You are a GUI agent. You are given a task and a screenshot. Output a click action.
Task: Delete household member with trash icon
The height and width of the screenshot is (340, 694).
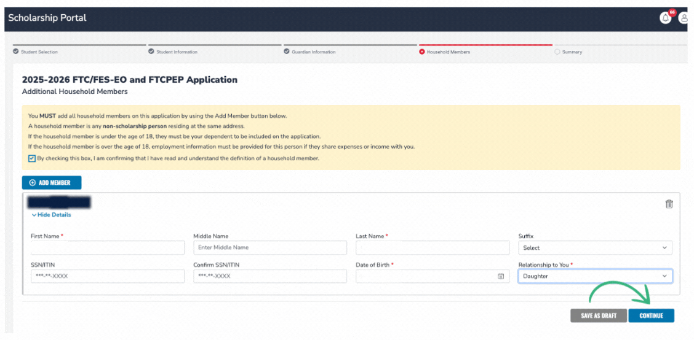[x=669, y=204]
